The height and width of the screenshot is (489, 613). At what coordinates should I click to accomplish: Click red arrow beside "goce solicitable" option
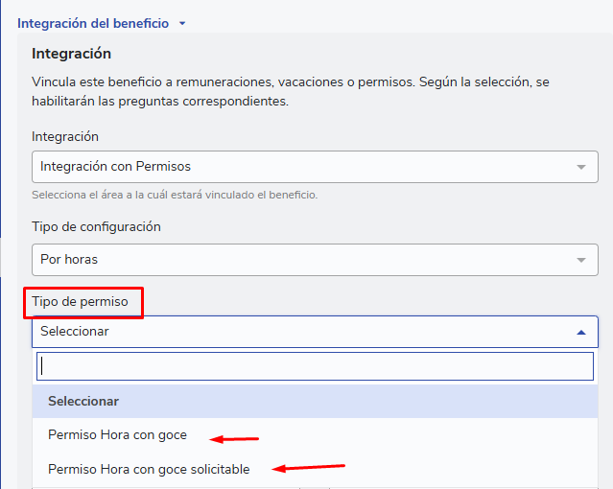[308, 468]
